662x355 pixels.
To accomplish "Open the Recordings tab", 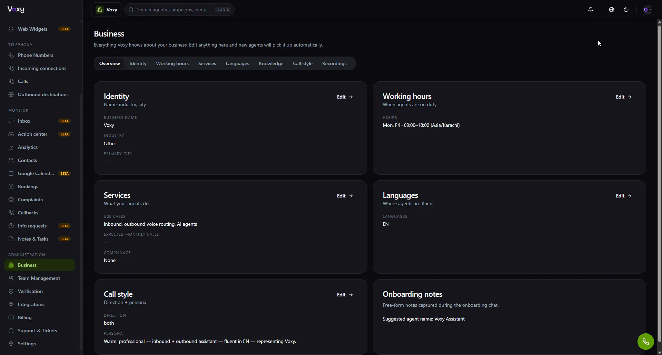I will coord(334,63).
